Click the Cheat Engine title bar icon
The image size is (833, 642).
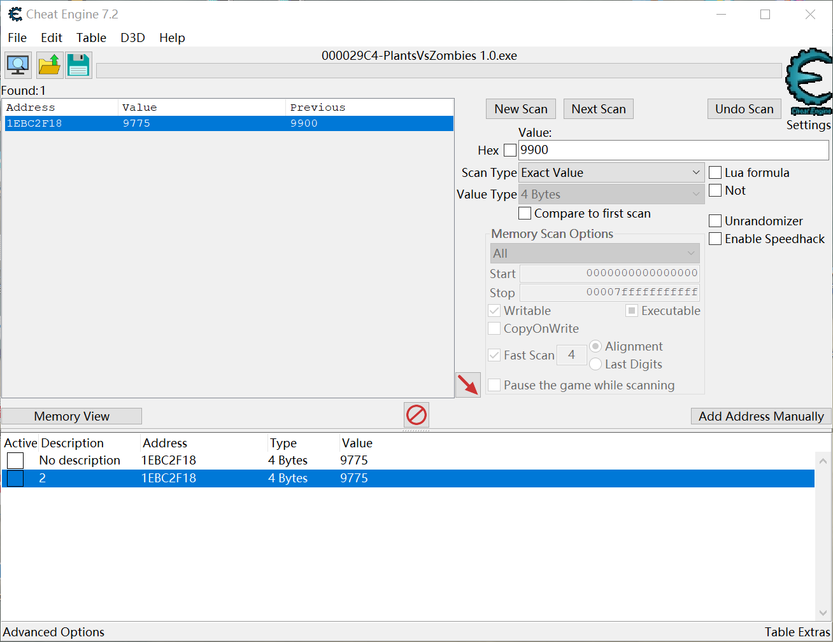pyautogui.click(x=15, y=14)
